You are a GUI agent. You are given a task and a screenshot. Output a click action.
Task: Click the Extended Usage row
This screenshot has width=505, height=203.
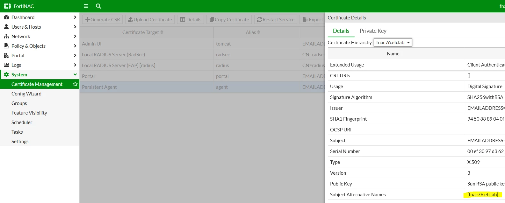[x=416, y=65]
